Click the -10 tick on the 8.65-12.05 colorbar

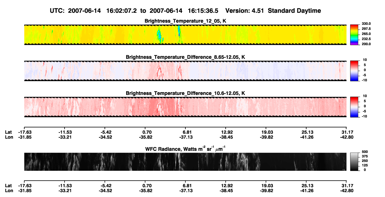pos(364,80)
